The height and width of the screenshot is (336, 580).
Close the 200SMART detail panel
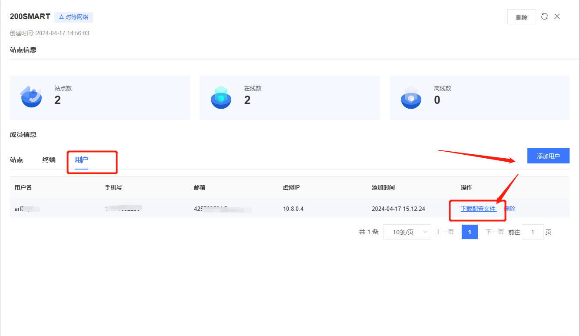coord(557,17)
